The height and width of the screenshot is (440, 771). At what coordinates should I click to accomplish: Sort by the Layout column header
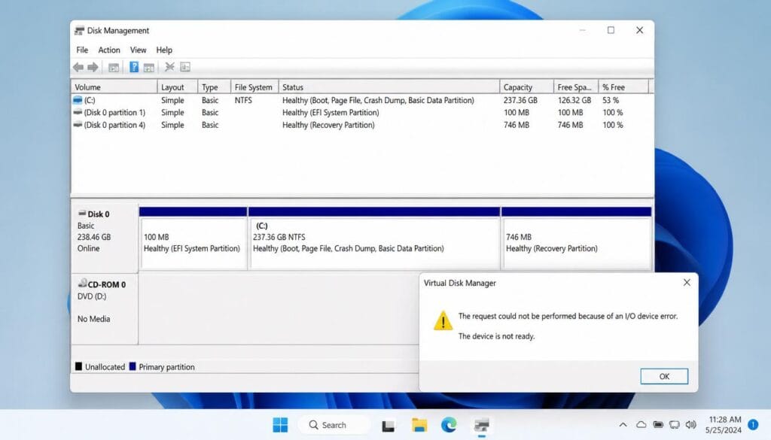click(178, 87)
